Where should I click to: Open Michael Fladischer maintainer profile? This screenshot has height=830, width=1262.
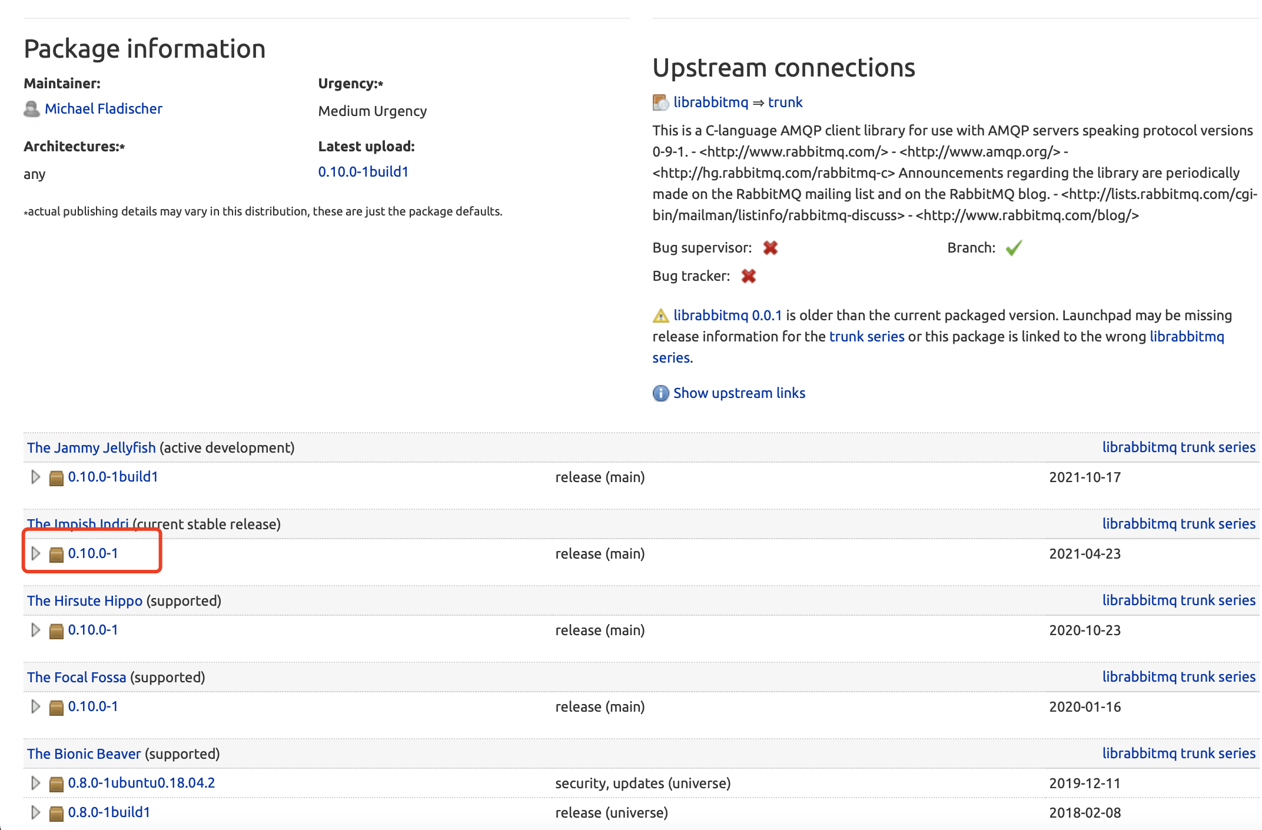[104, 109]
